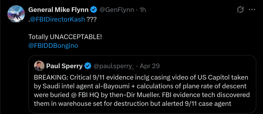Visit the @FBIDDBongino mention

pos(53,46)
